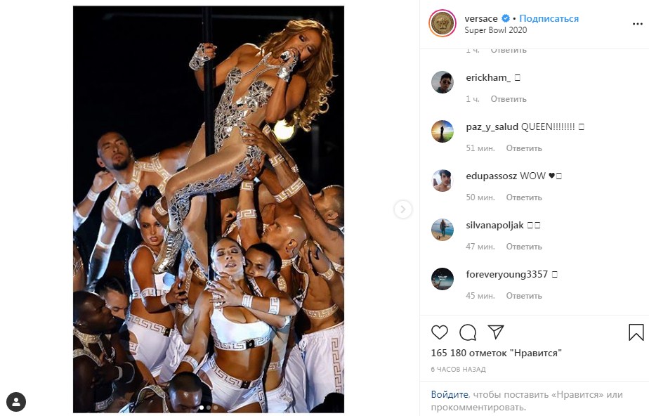
Task: Open the versace username link in the header
Action: coord(481,18)
